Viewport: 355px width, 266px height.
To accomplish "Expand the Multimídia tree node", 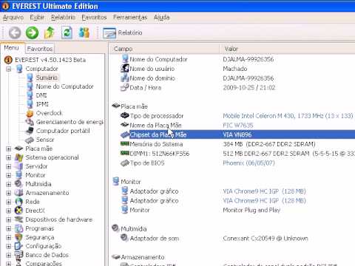I will pyautogui.click(x=9, y=184).
